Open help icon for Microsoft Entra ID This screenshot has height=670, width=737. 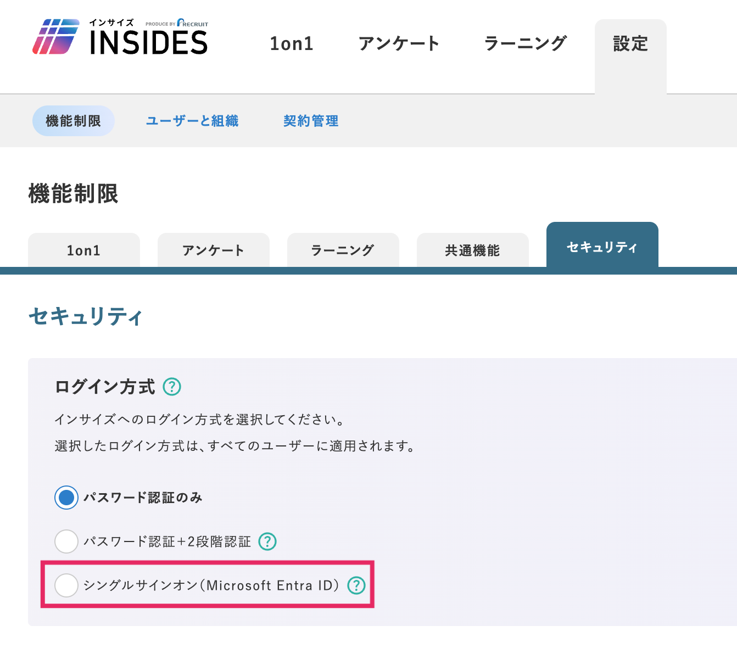coord(356,585)
